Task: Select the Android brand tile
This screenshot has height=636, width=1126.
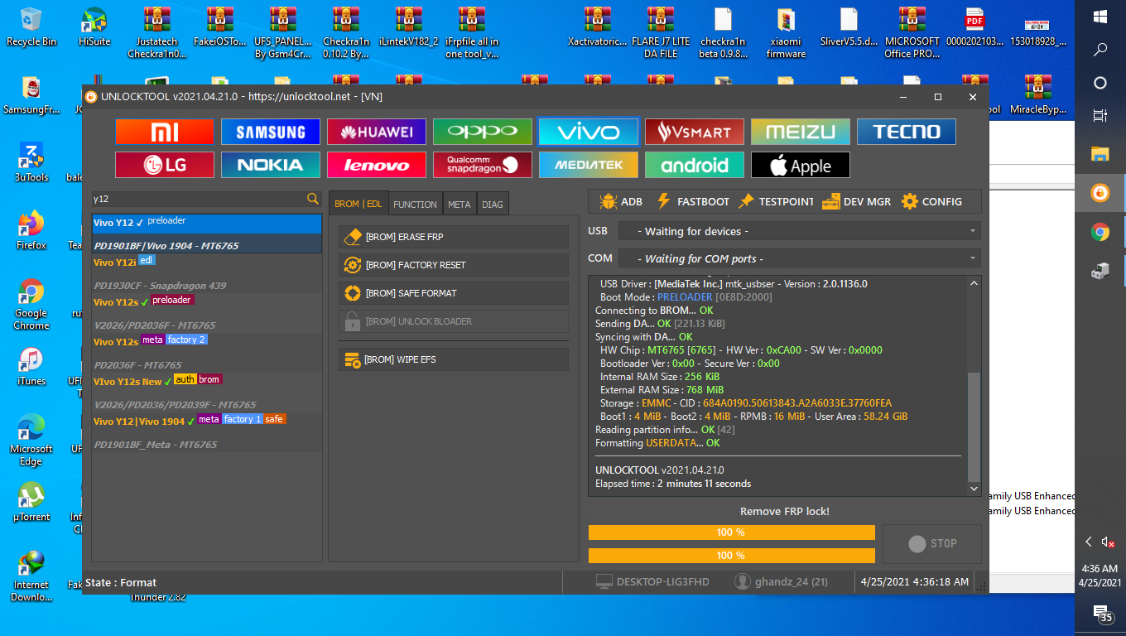Action: tap(694, 165)
